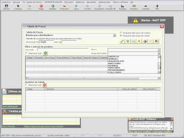The width and height of the screenshot is (184, 138).
Task: Open the Cadastros menu
Action: (x=6, y=2)
